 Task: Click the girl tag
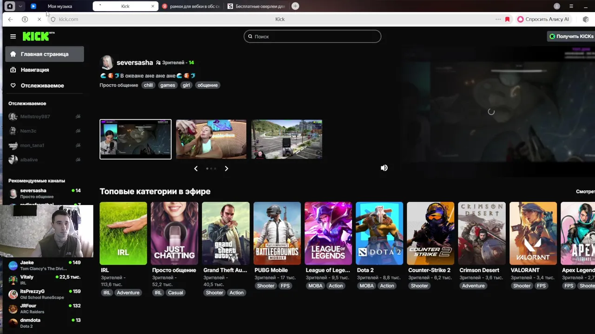coord(186,85)
